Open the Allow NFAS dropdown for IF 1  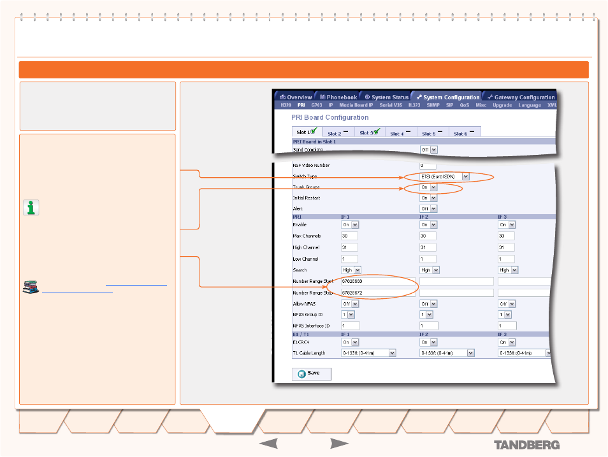[x=350, y=304]
